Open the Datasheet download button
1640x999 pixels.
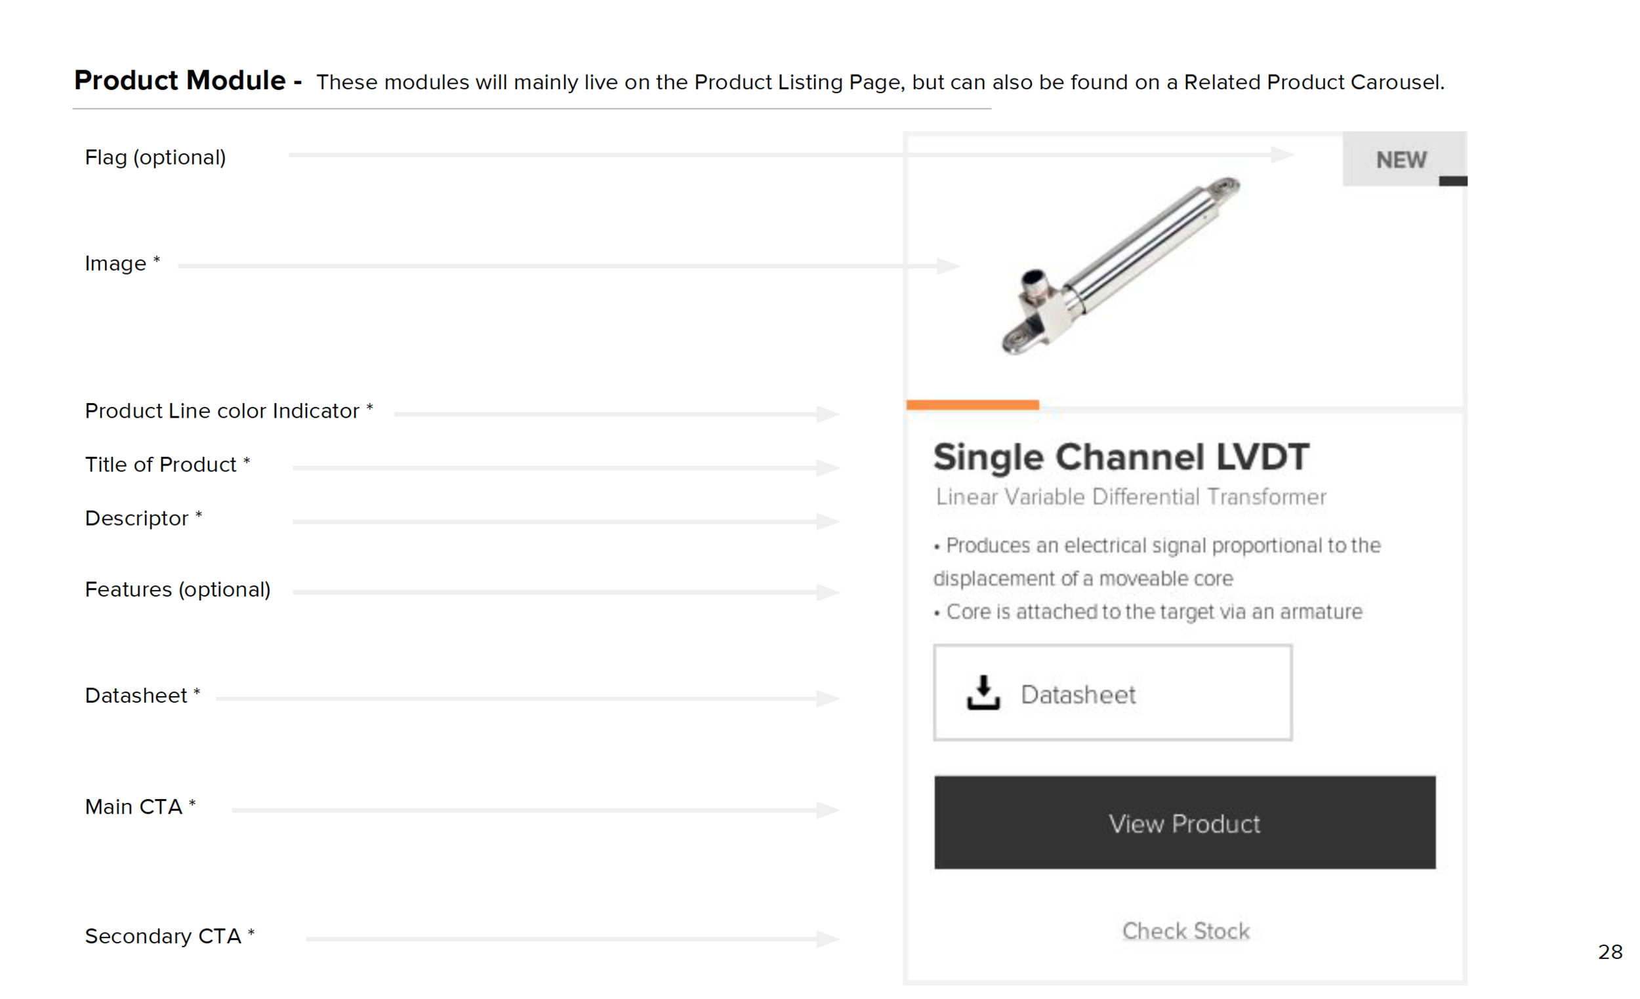pyautogui.click(x=1113, y=692)
